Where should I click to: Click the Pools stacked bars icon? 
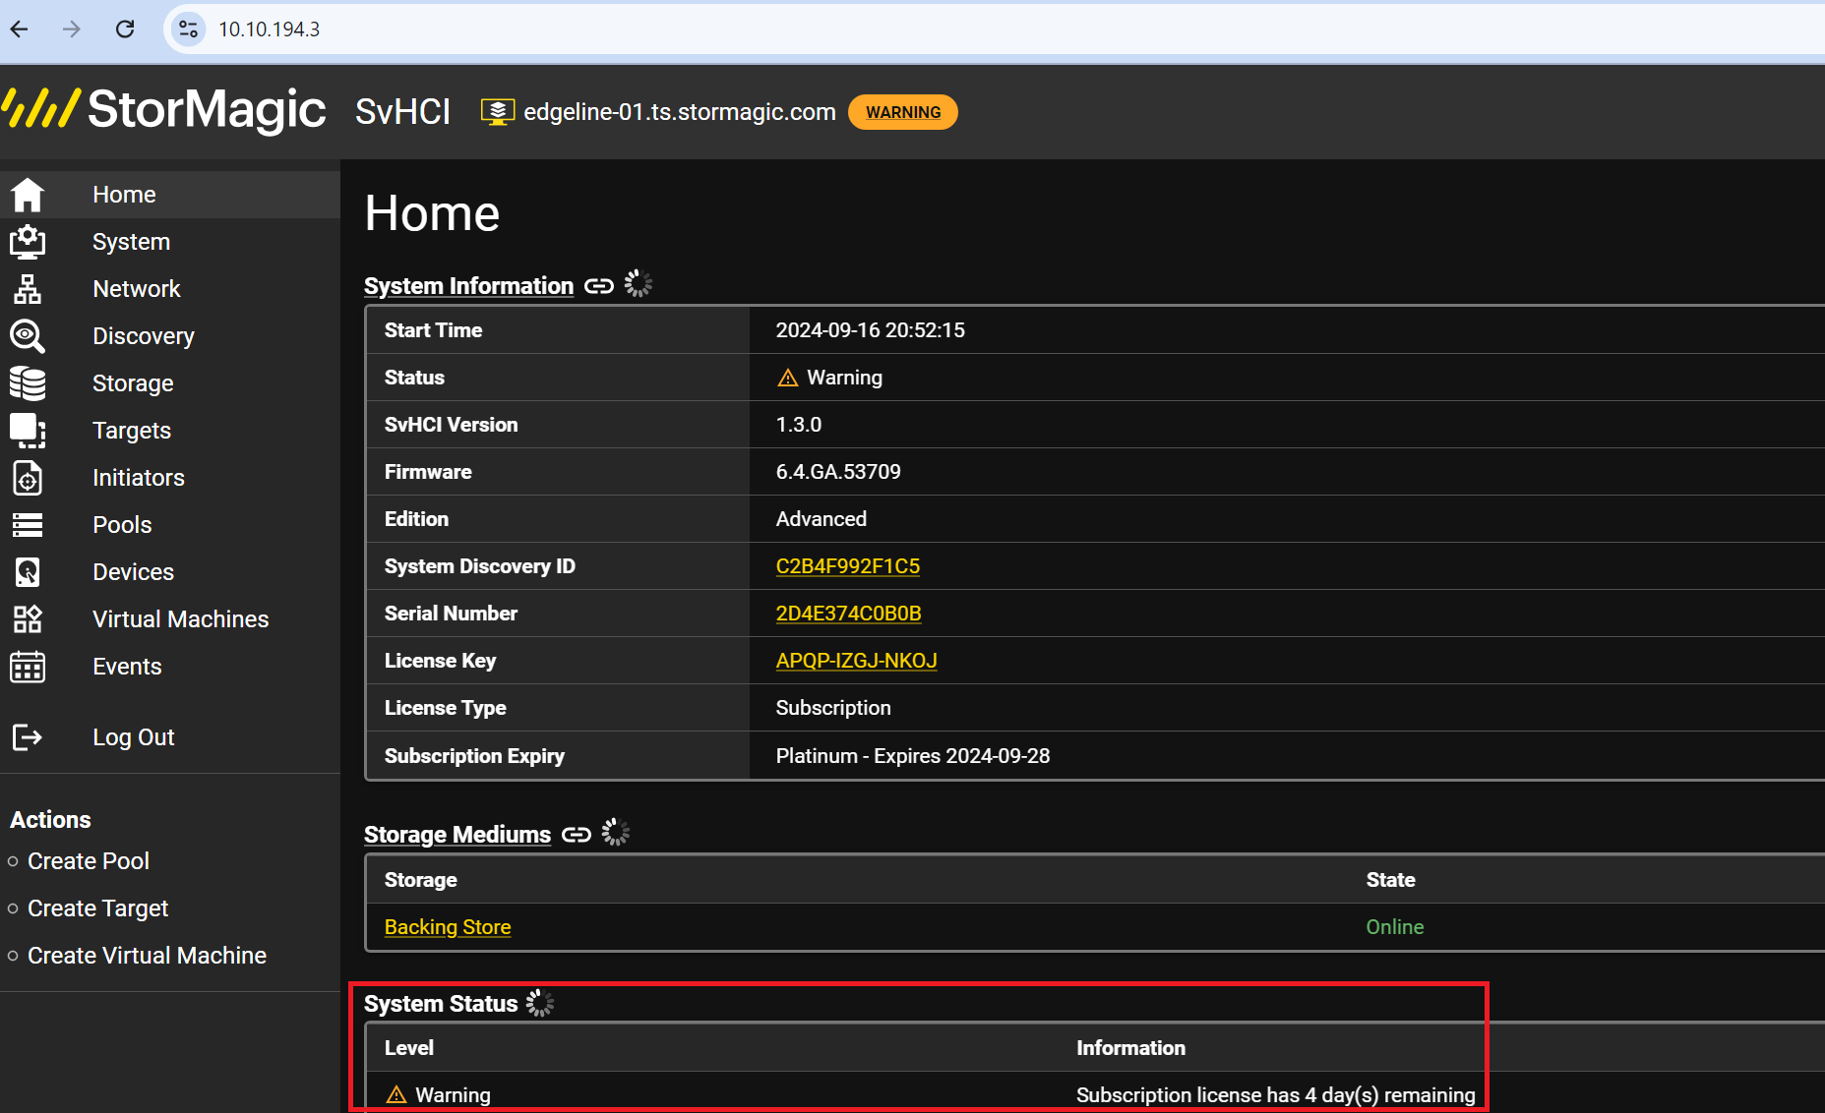(x=28, y=525)
